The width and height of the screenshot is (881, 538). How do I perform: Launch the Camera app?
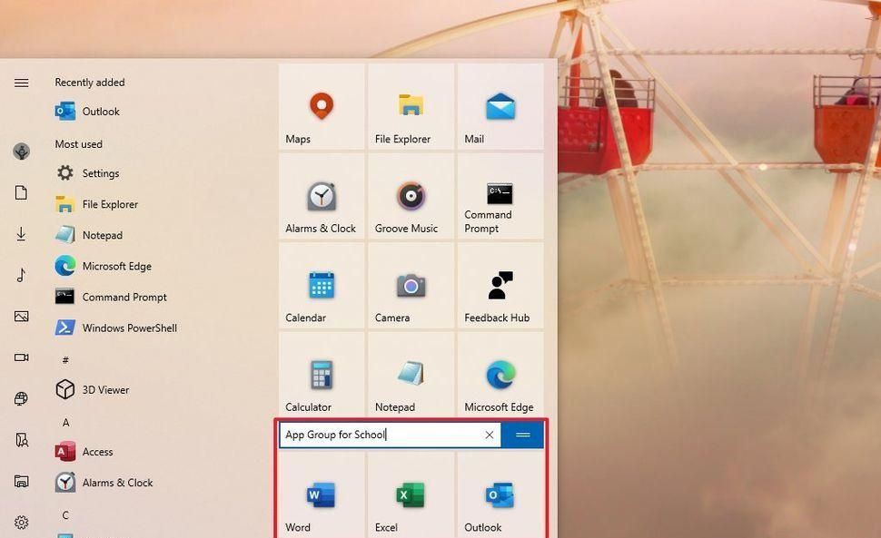click(409, 286)
